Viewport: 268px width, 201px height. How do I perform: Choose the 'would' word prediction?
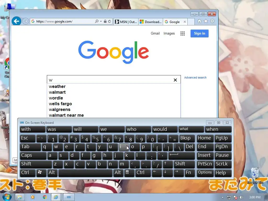click(x=165, y=129)
